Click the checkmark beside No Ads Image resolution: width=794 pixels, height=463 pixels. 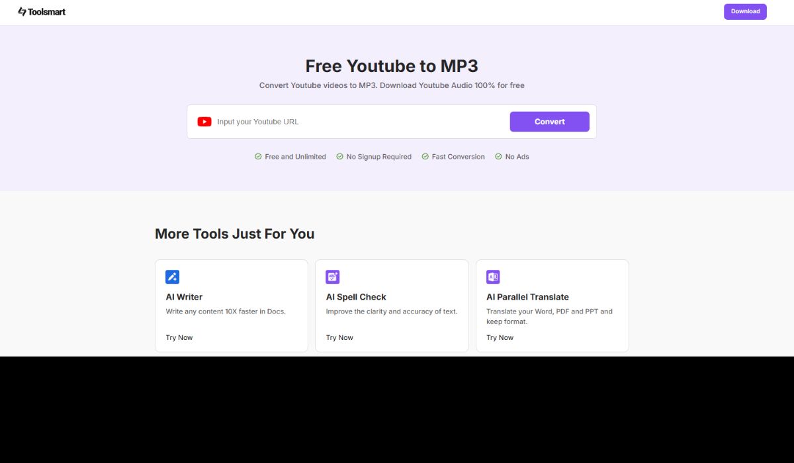click(x=500, y=156)
